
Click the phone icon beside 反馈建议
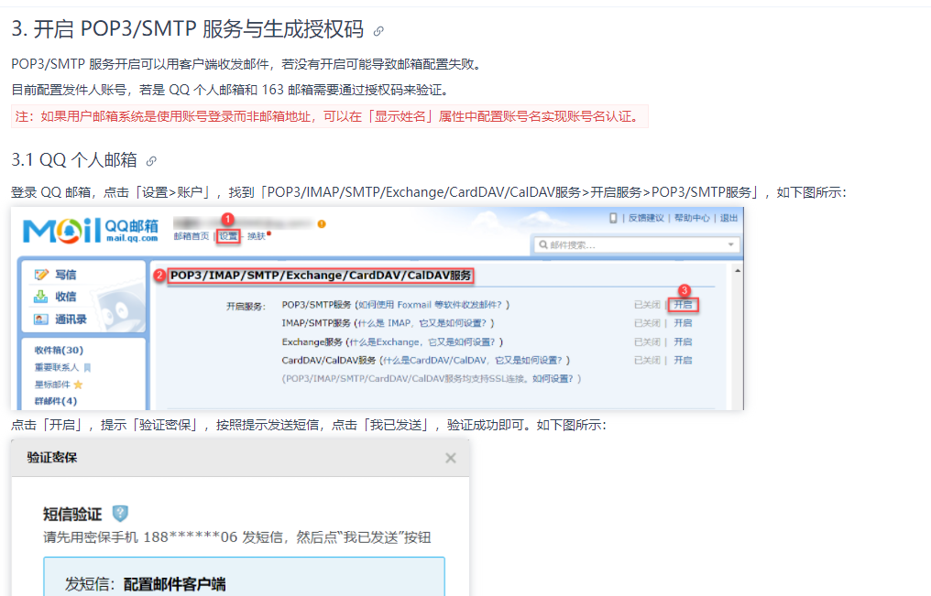pos(613,218)
